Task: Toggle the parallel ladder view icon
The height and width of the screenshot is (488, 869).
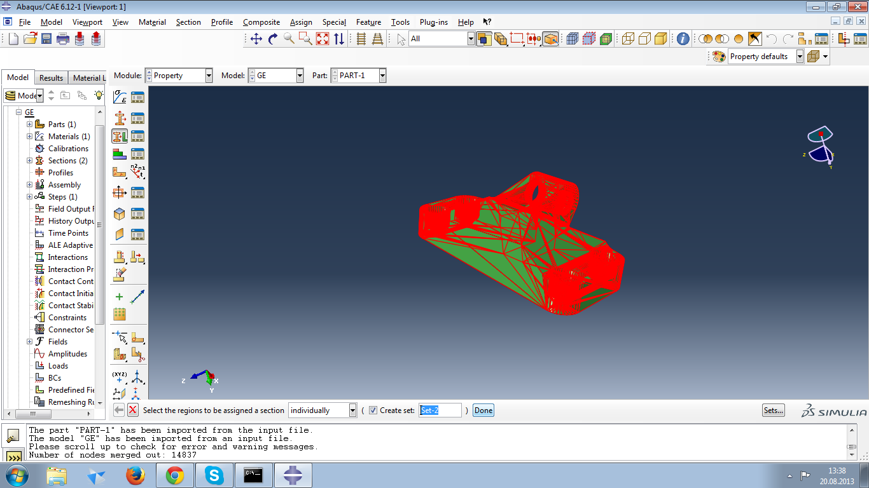Action: tap(361, 39)
